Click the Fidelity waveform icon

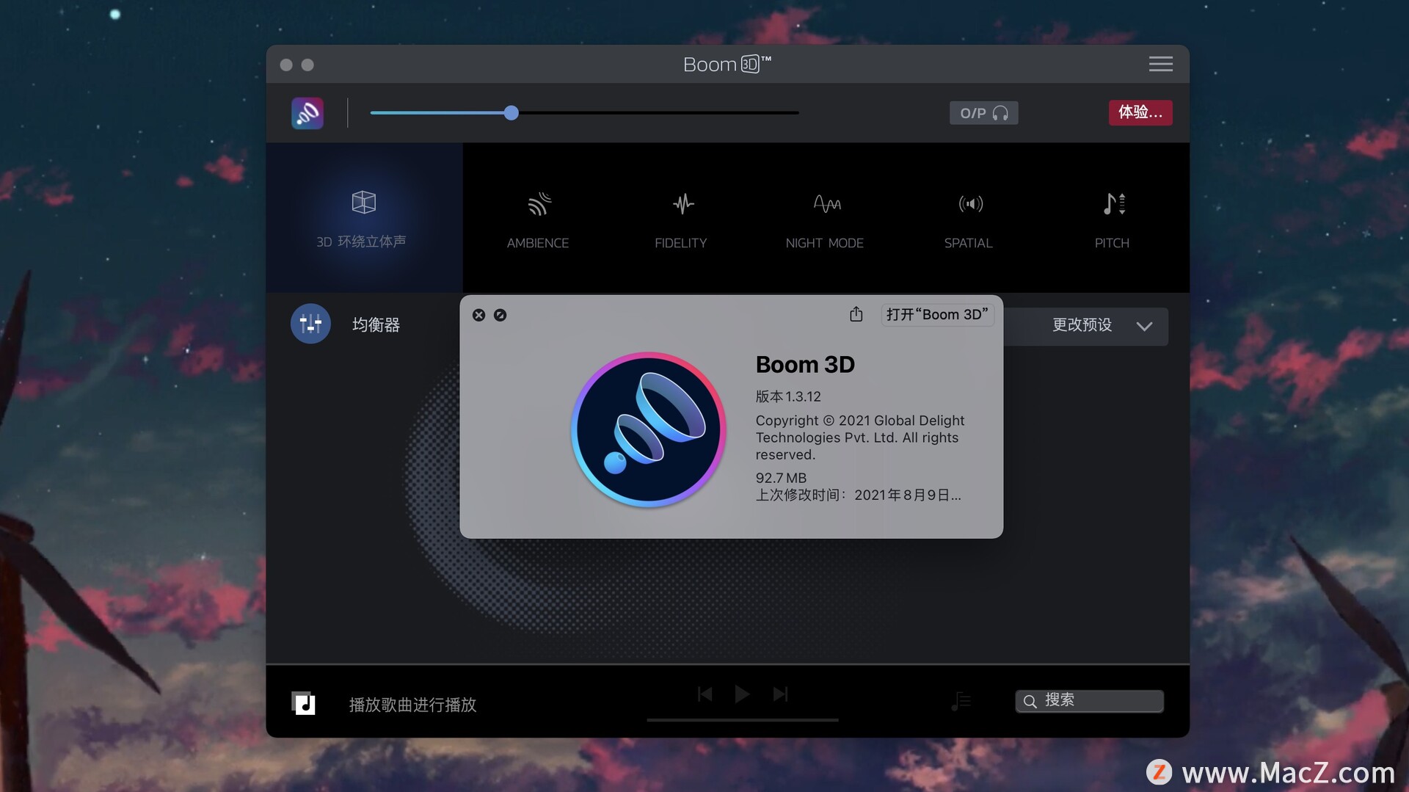pos(683,203)
